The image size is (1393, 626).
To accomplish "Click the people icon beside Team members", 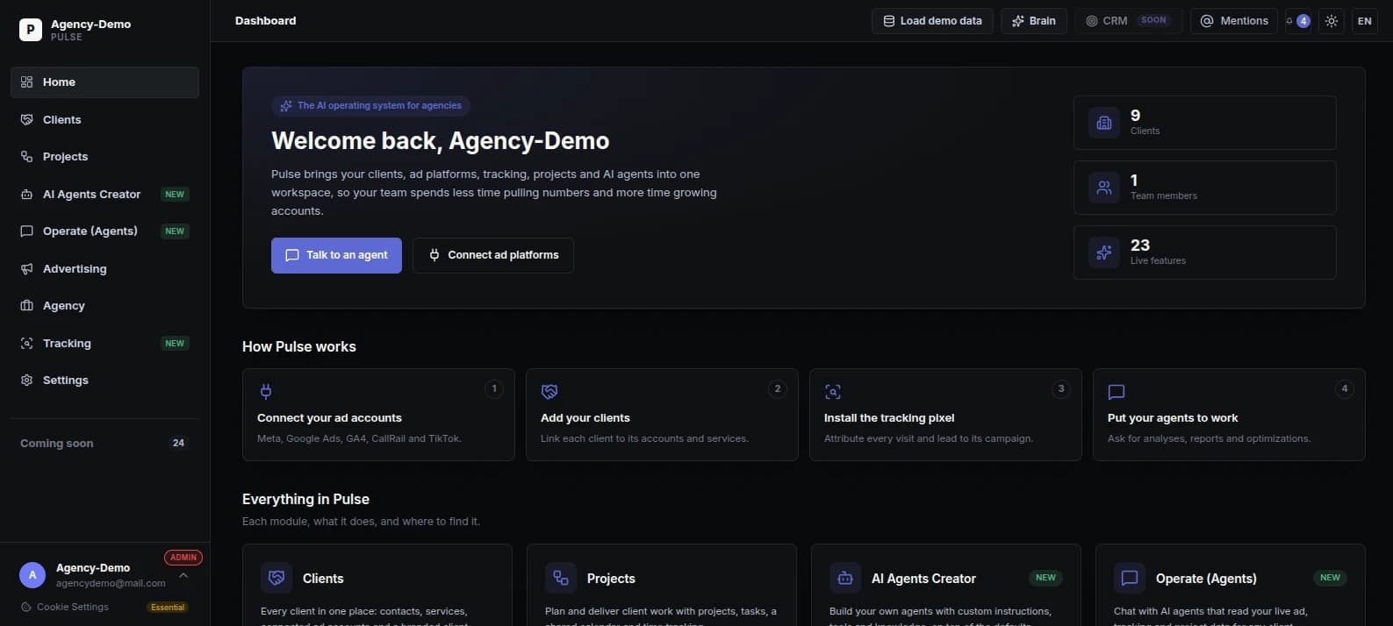I will tap(1104, 188).
